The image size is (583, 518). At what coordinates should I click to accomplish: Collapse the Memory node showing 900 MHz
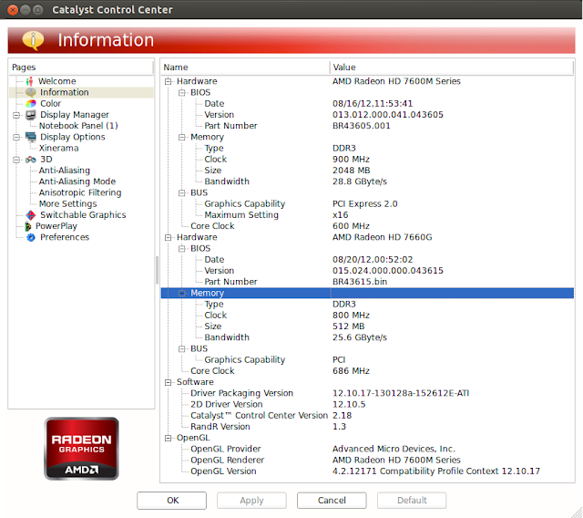(182, 137)
